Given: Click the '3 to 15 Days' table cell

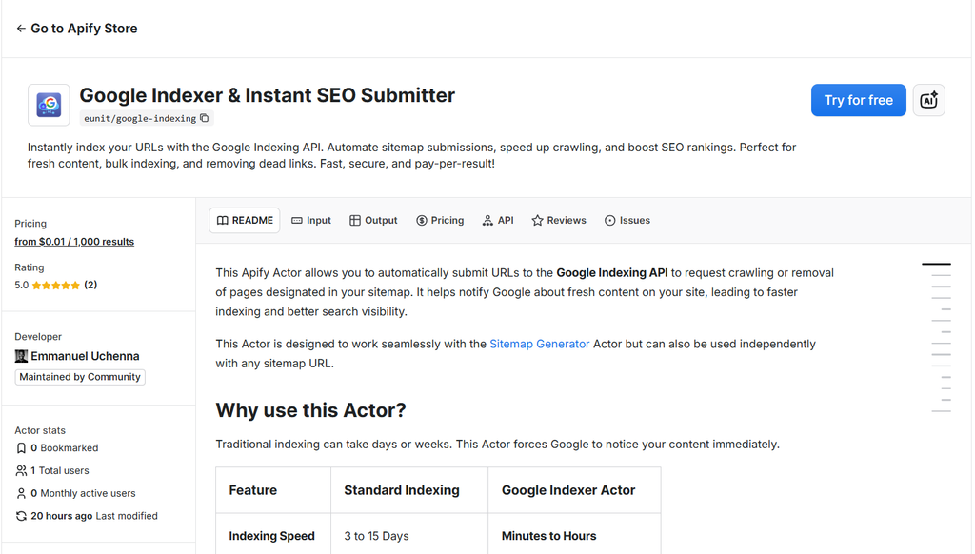Looking at the screenshot, I should 409,536.
